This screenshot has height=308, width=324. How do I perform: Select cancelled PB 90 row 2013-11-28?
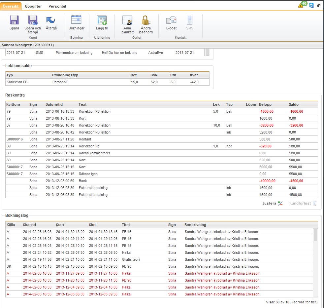click(159, 280)
